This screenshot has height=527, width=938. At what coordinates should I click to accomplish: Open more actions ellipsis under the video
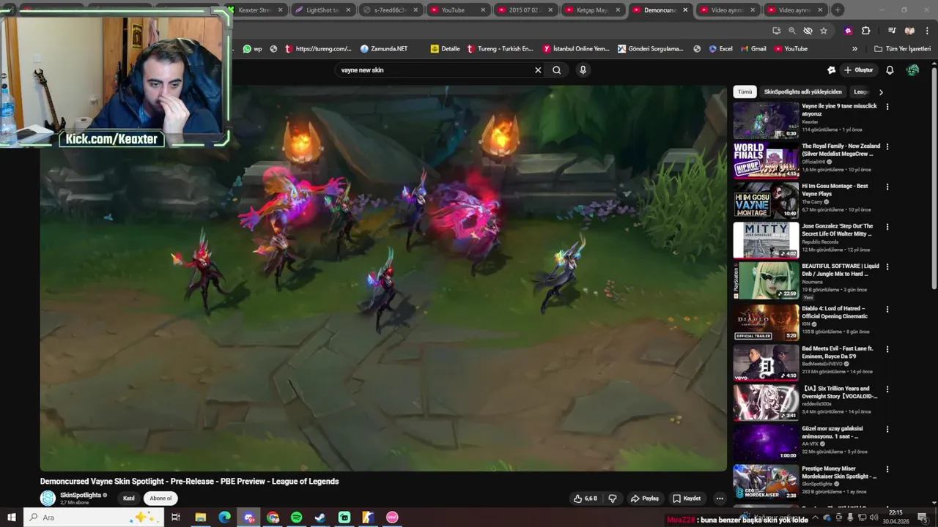[x=720, y=498]
